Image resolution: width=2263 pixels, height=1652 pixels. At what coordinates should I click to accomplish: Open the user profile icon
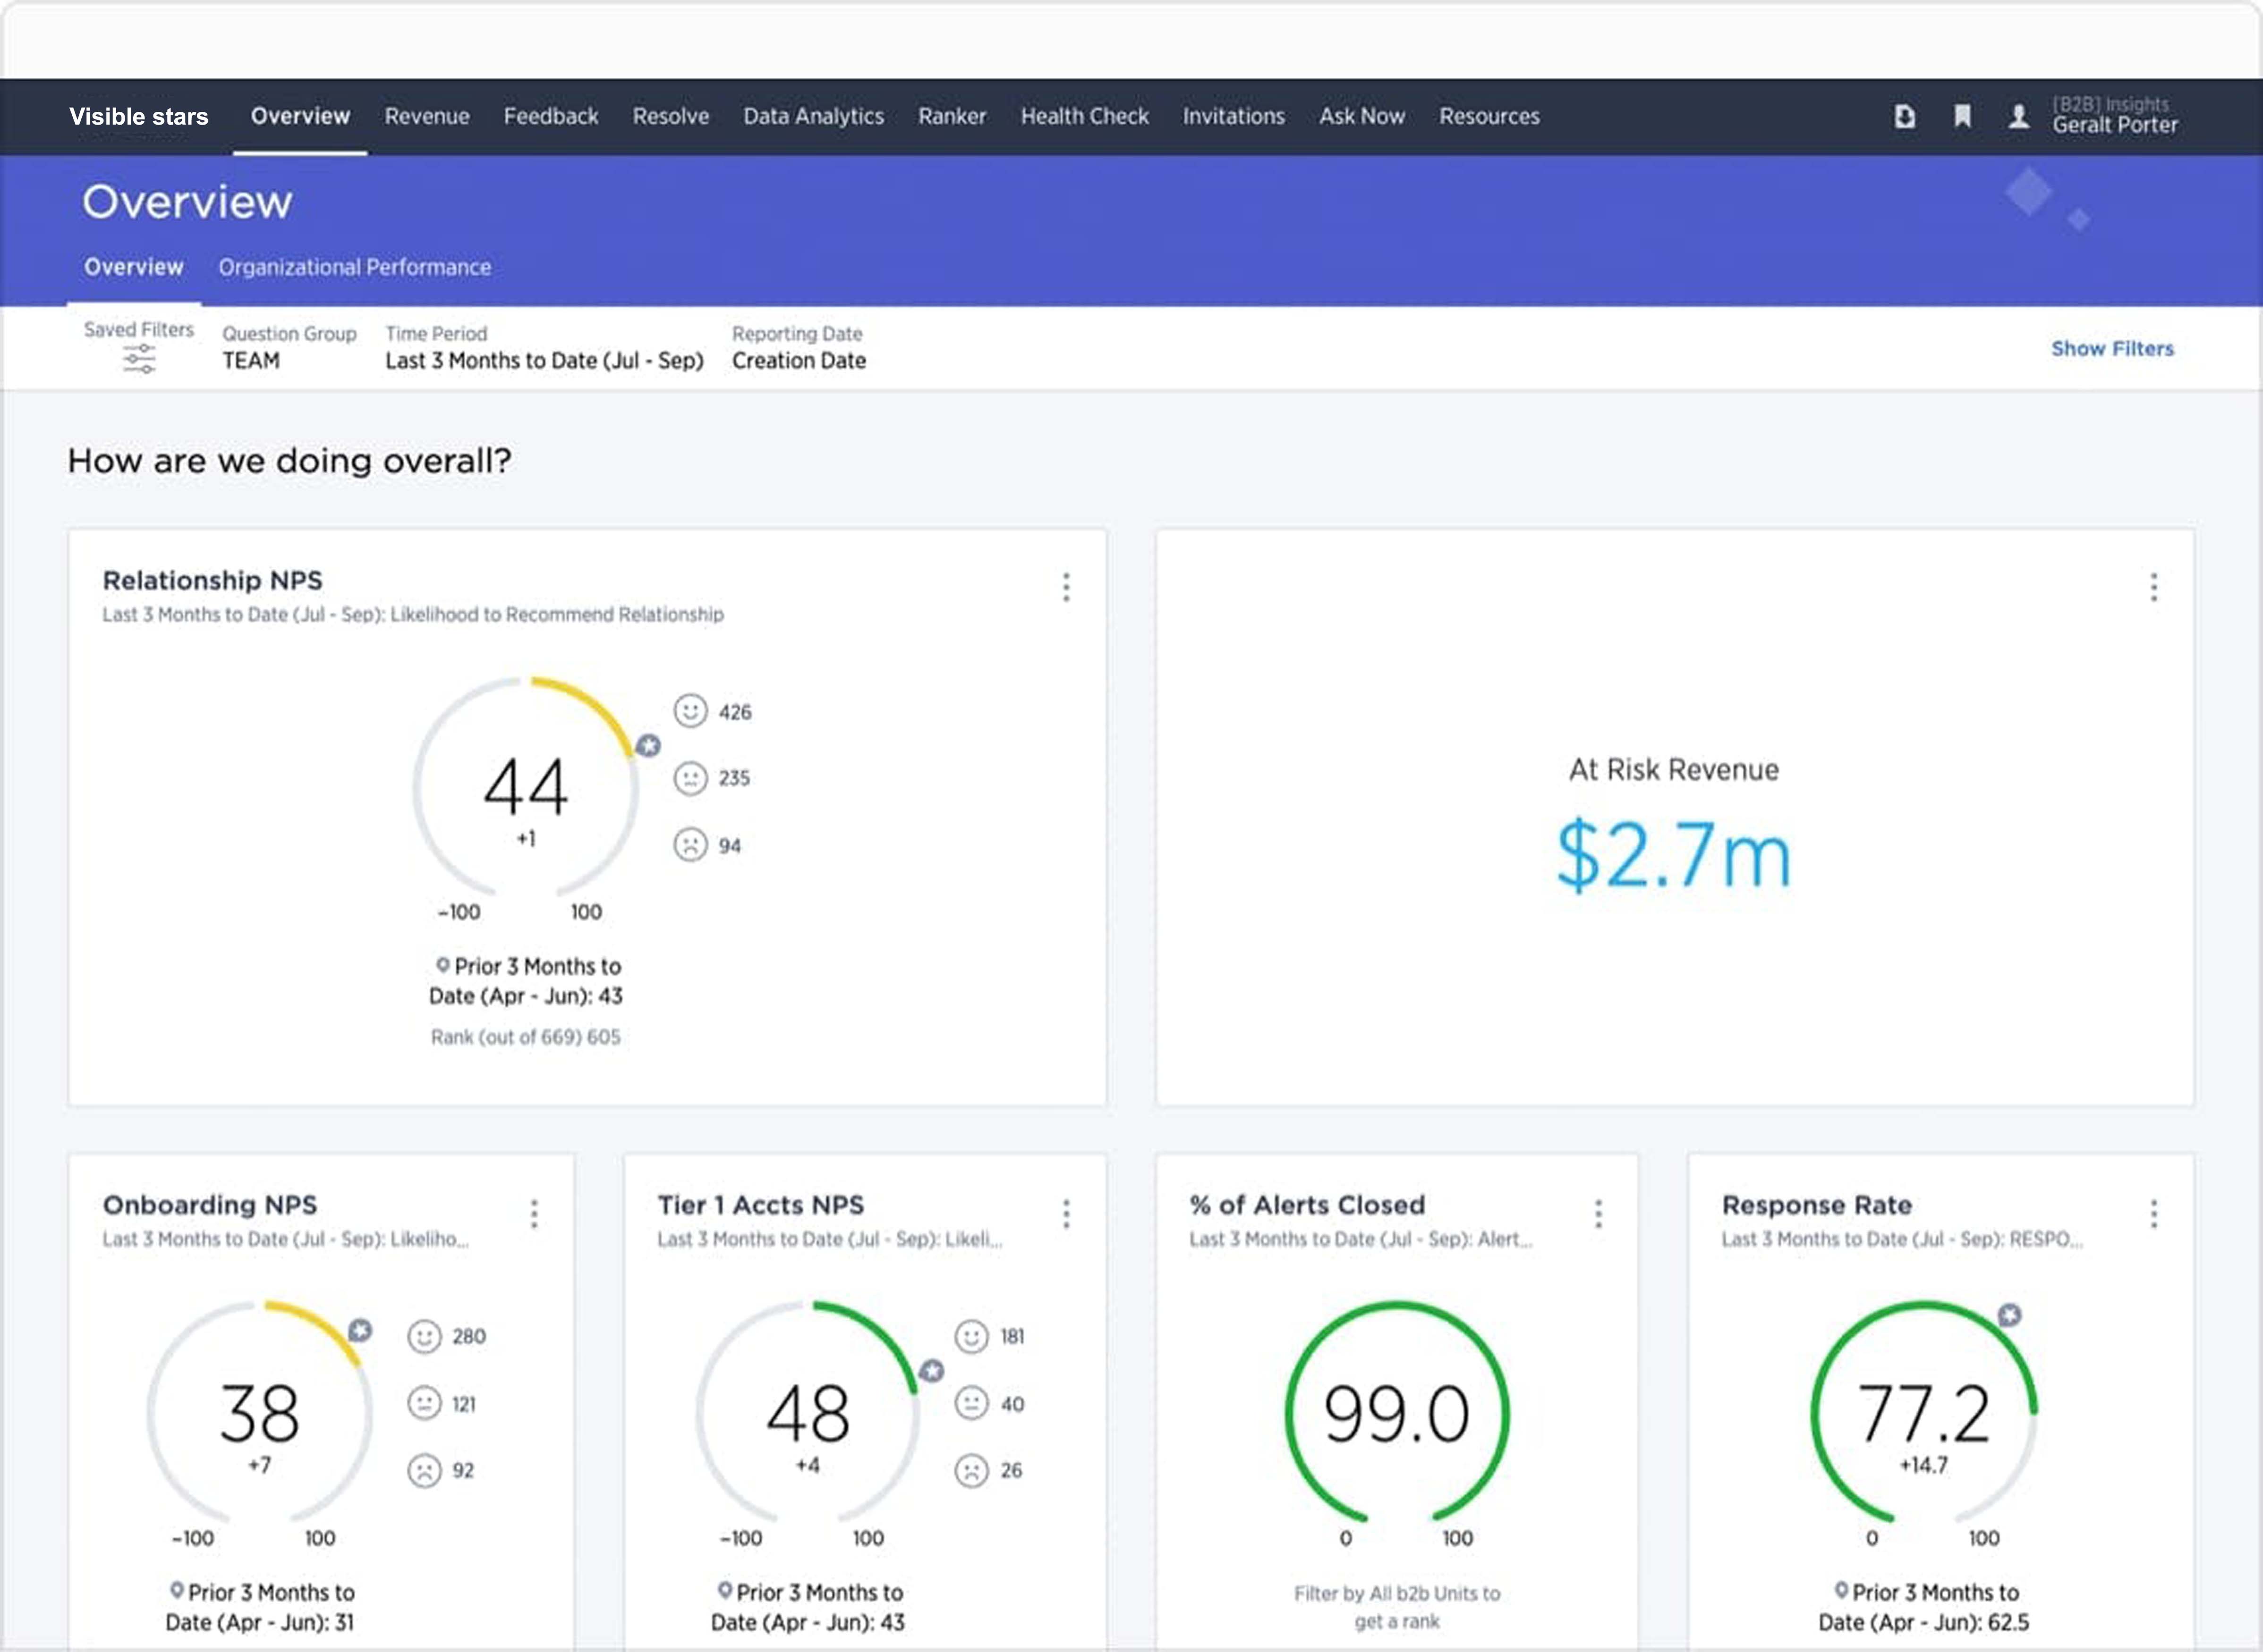(2019, 117)
